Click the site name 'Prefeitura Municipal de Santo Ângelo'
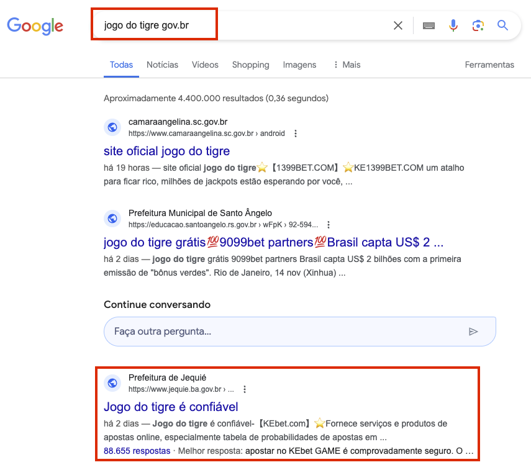Screen dimensions: 531x470 click(x=200, y=213)
